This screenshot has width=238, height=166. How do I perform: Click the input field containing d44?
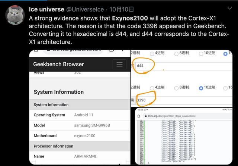click(184, 66)
